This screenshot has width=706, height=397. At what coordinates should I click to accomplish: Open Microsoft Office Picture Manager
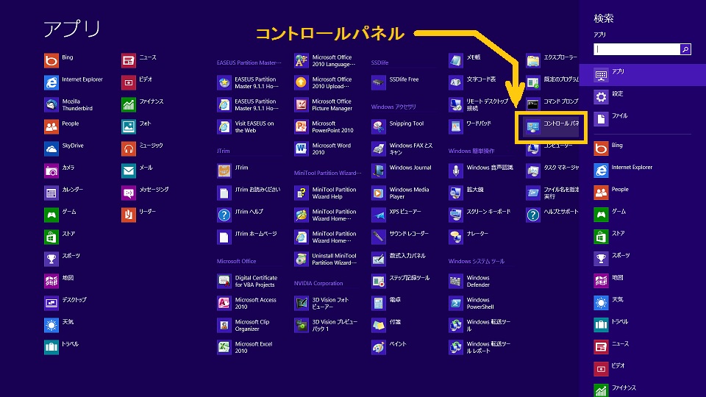[324, 104]
